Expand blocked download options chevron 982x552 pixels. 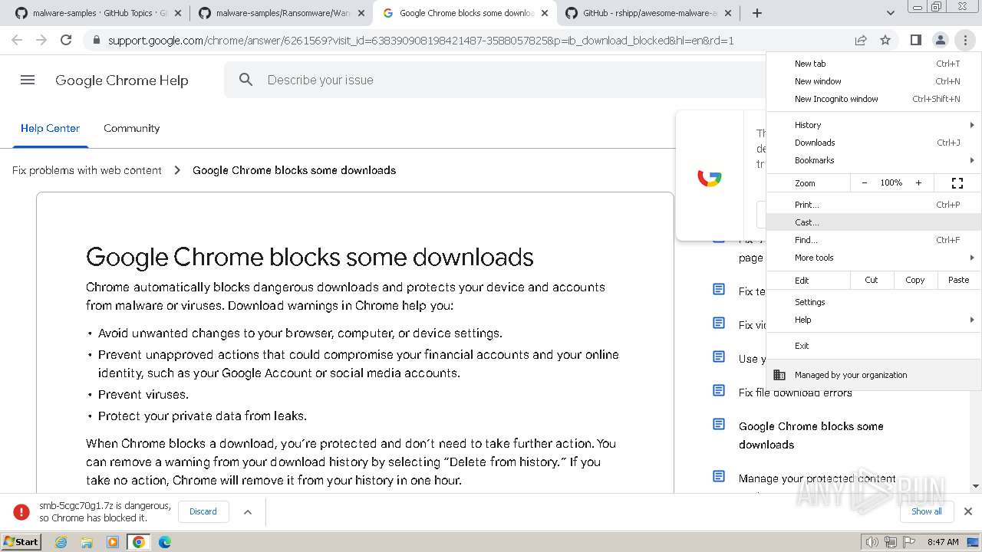tap(248, 511)
